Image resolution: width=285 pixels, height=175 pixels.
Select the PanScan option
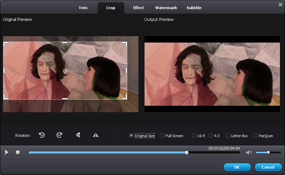(x=256, y=136)
